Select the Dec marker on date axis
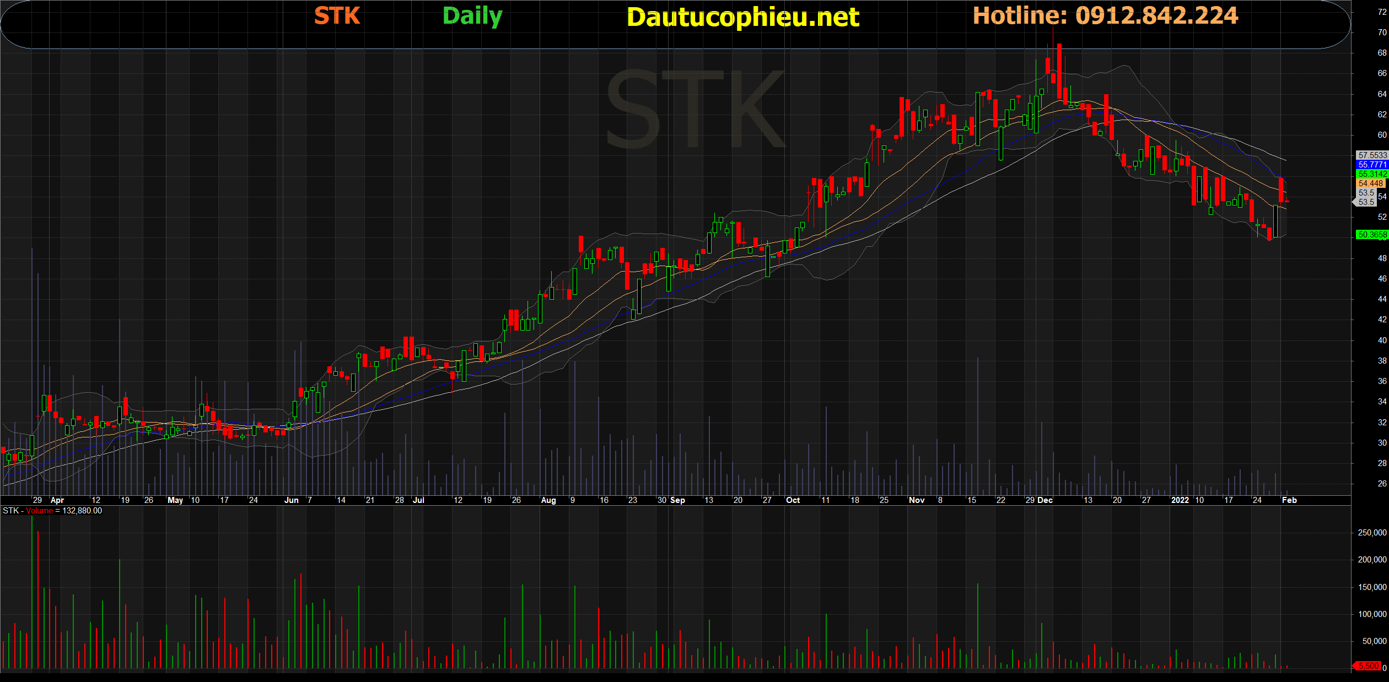 1045,500
